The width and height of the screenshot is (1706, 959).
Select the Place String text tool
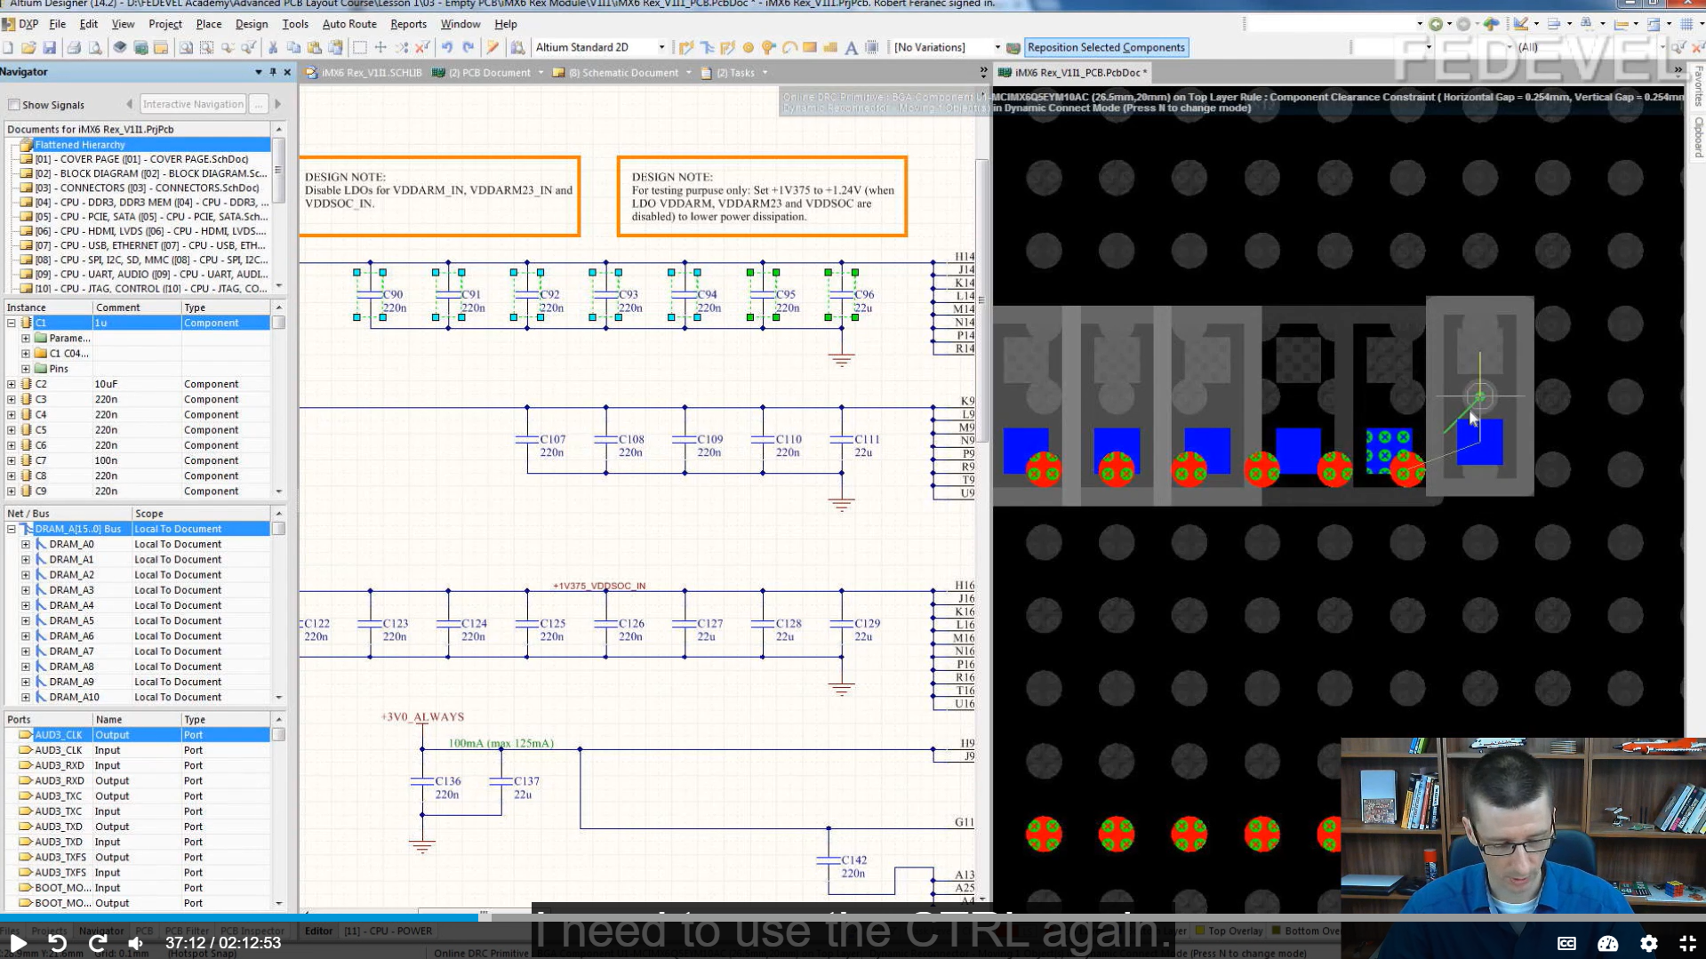coord(851,48)
